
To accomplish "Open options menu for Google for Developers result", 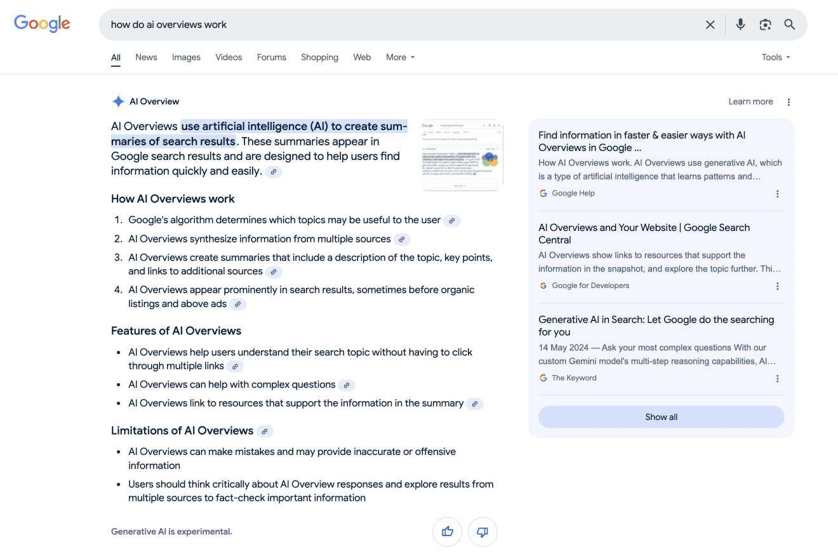I will point(777,286).
